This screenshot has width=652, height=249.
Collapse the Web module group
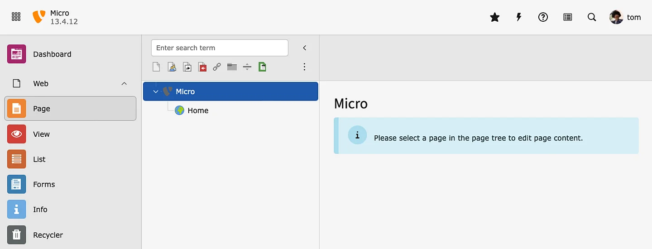click(x=124, y=84)
